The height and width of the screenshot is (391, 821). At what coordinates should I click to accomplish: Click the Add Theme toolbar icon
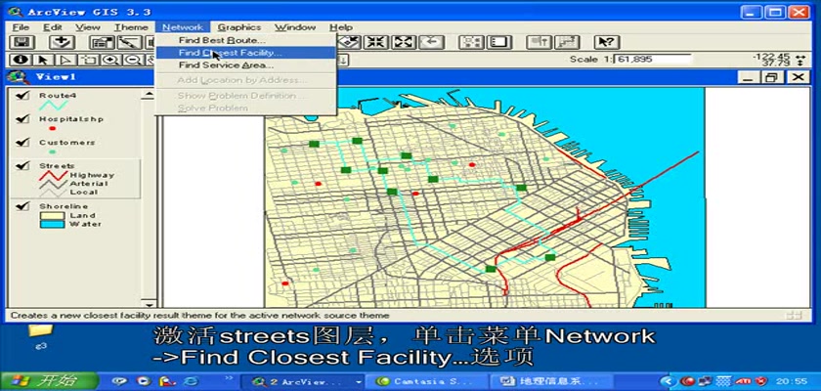62,43
